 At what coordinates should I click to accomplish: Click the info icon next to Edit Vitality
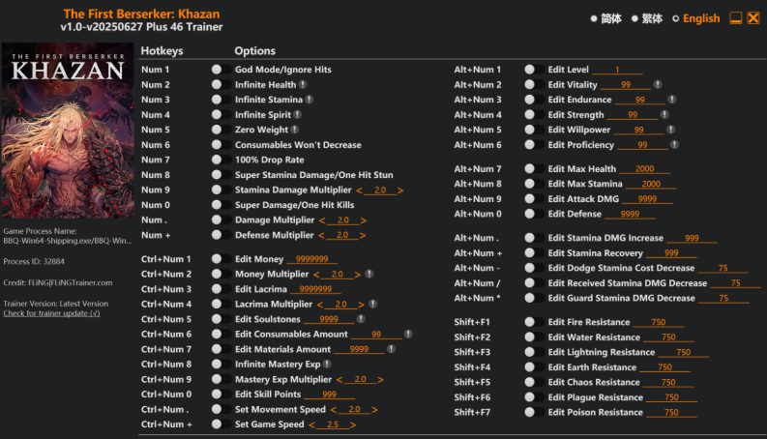[658, 84]
